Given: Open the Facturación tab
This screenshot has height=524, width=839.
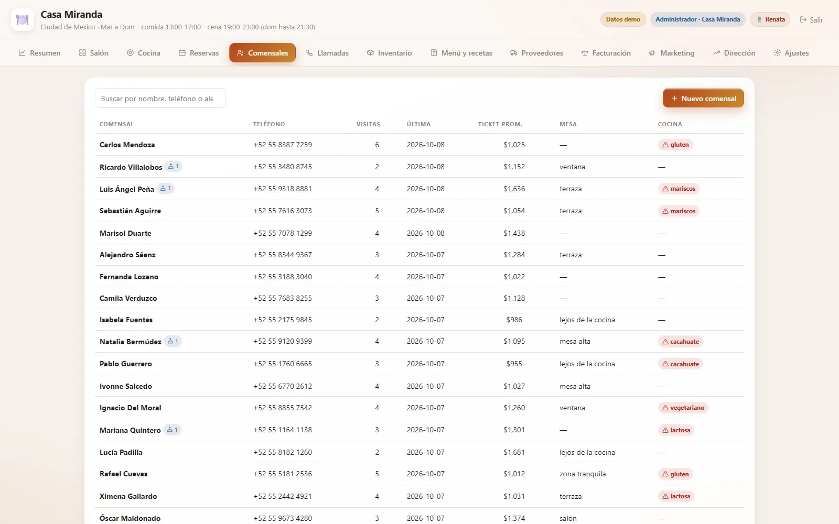Looking at the screenshot, I should coord(606,53).
